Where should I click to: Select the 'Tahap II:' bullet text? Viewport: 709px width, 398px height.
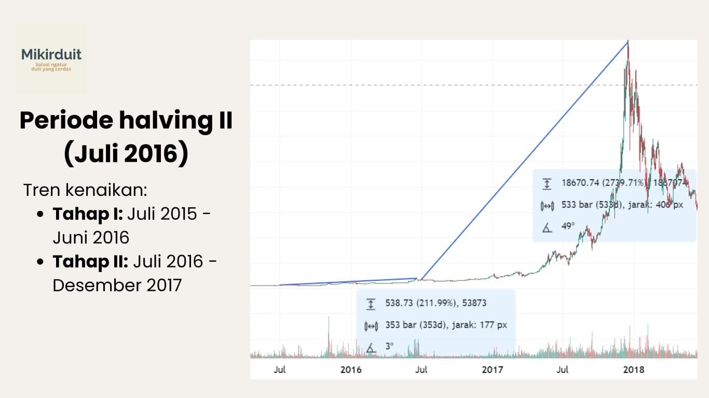(90, 261)
